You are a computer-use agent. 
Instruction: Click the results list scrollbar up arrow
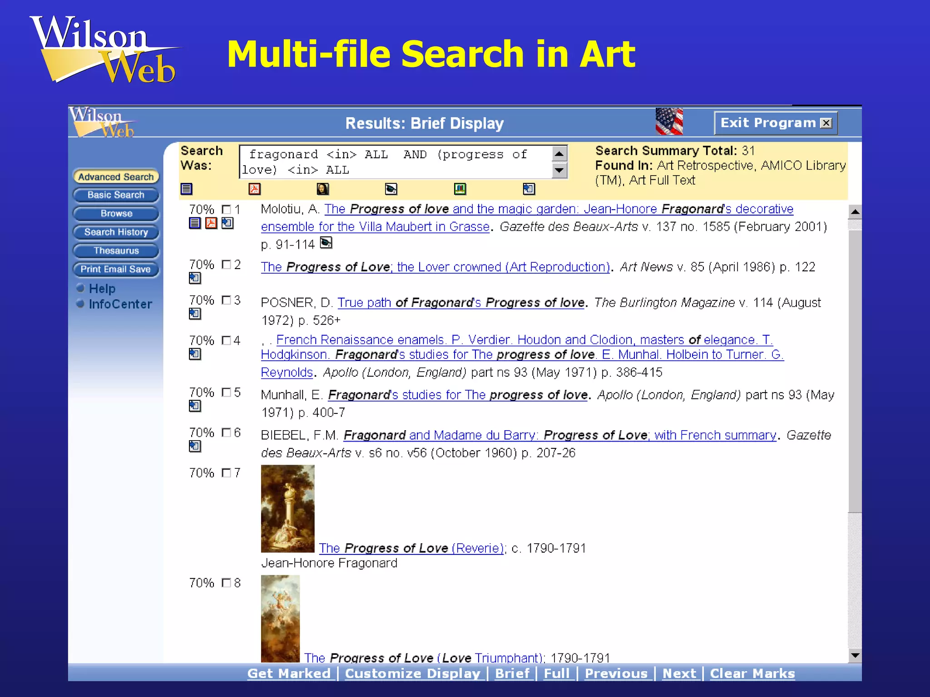[855, 212]
